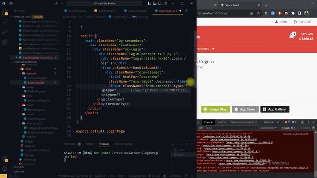Select the typeof? autocomplete suggestion
This screenshot has height=178, width=317.
click(x=146, y=95)
